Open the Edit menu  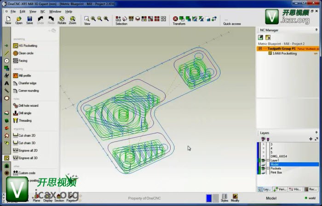coord(23,11)
